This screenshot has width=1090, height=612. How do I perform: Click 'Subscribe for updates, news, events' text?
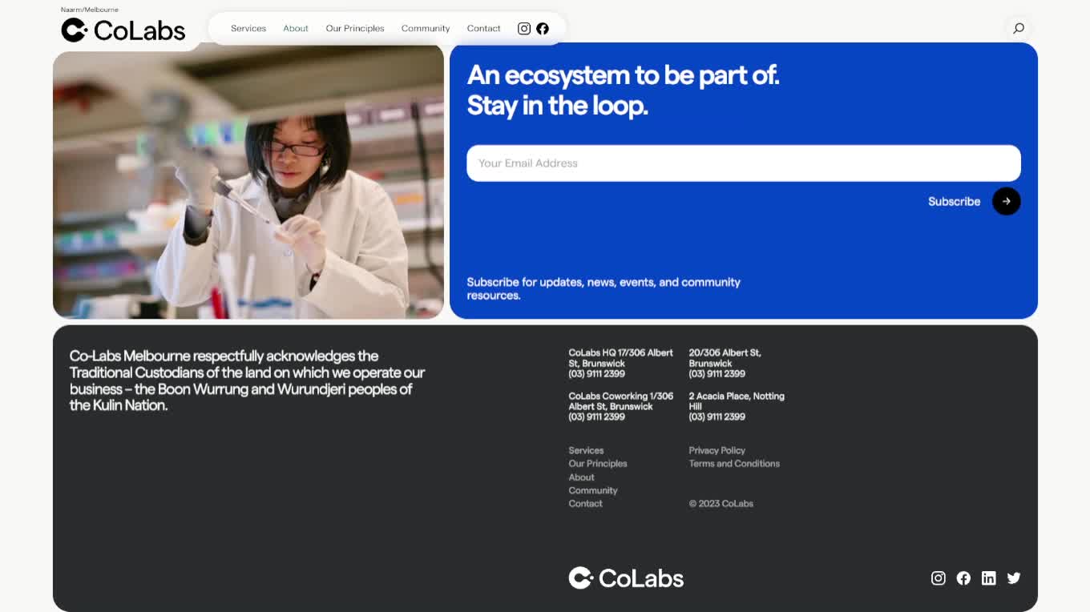point(604,288)
